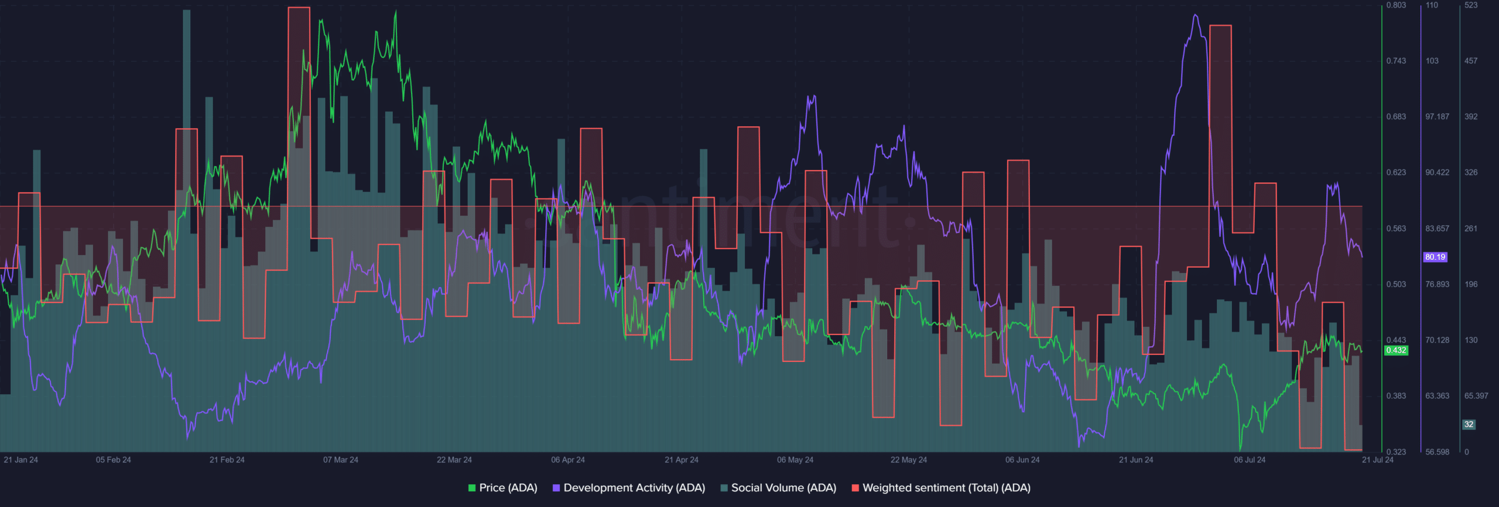Click the 110 development axis value
This screenshot has height=507, width=1499.
[x=1432, y=5]
